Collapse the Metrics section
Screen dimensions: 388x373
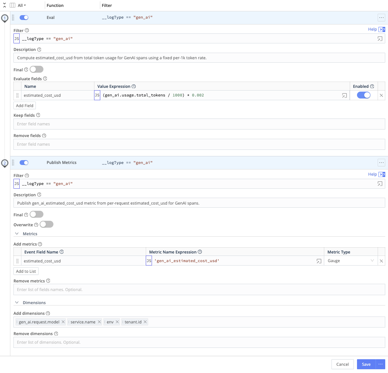click(x=17, y=234)
